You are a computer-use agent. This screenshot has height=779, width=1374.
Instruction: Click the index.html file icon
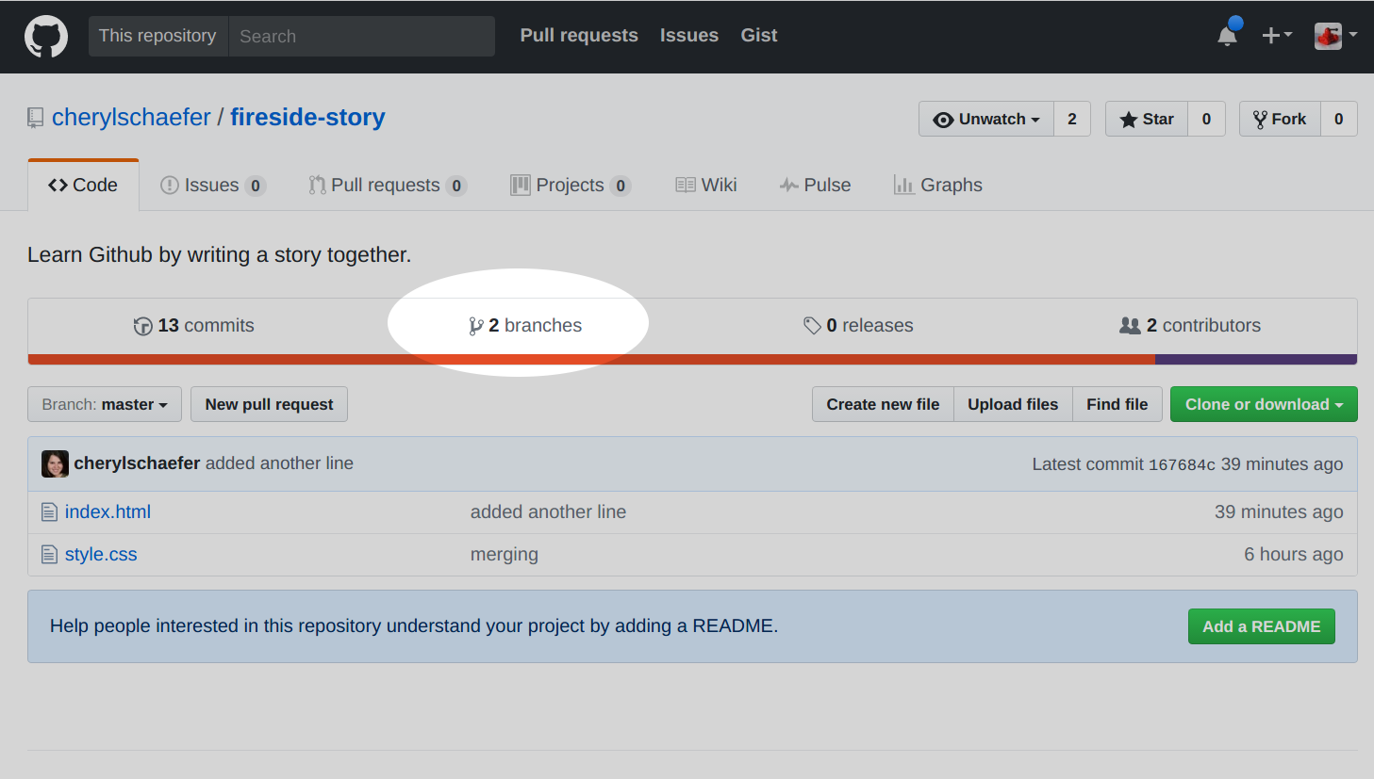(50, 512)
